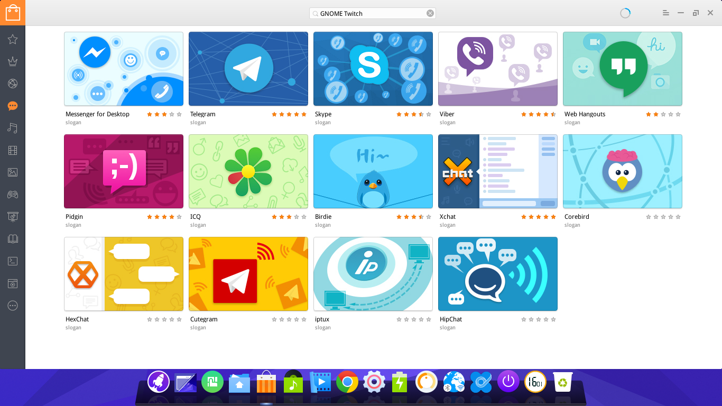Open the crown top-ranking category in sidebar
The height and width of the screenshot is (406, 722).
13,61
